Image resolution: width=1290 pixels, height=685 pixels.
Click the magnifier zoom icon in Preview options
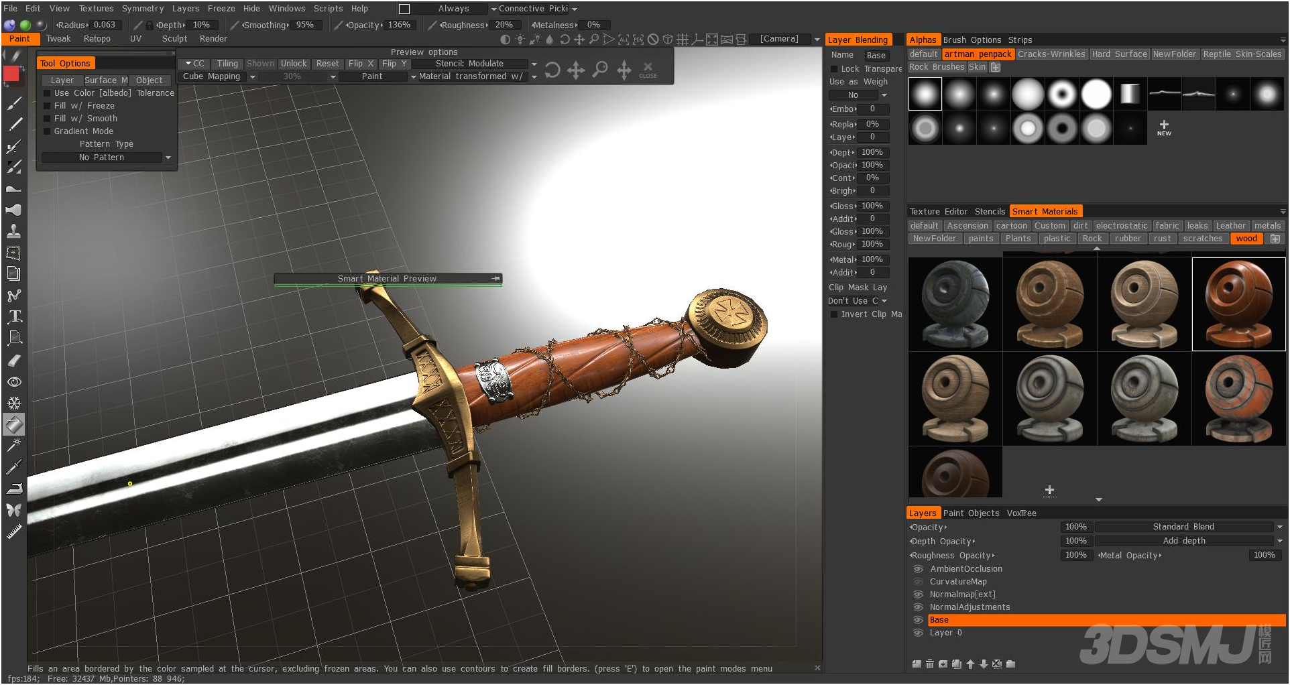click(600, 70)
